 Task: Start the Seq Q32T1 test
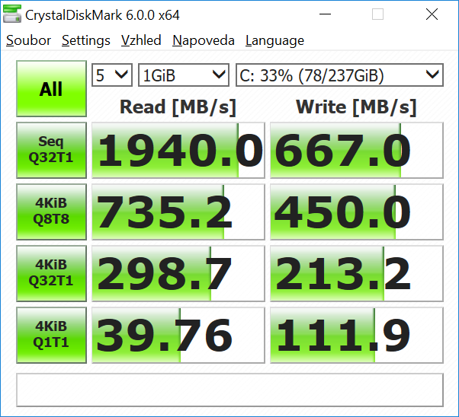coord(51,150)
